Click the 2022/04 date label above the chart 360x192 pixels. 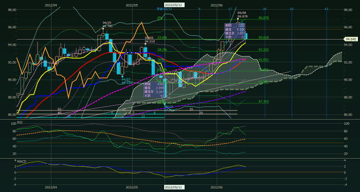tap(51, 5)
